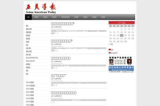Click calendar date 3
The image size is (160, 106).
tap(129, 29)
